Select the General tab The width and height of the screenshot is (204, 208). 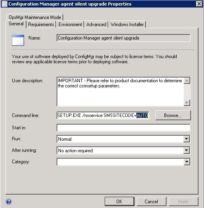tap(16, 24)
